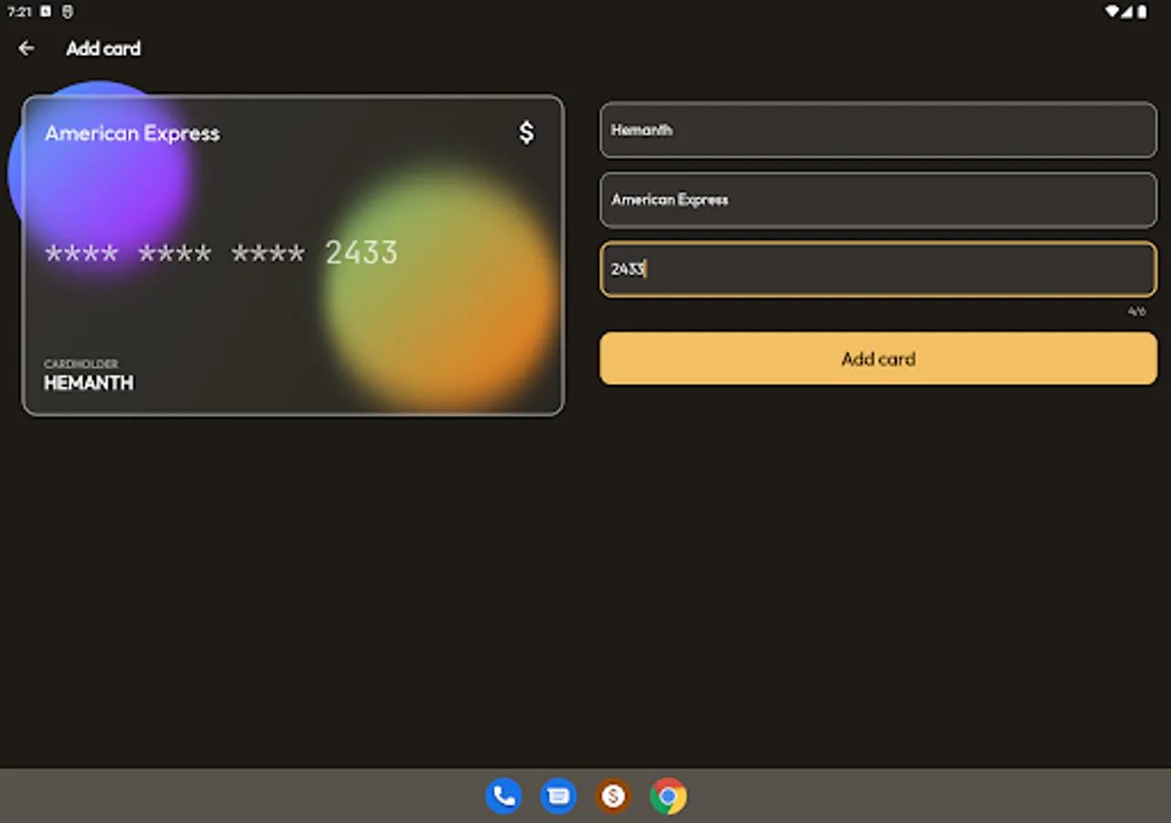Click 'HEMANTH' cardholder name on card

coord(89,383)
